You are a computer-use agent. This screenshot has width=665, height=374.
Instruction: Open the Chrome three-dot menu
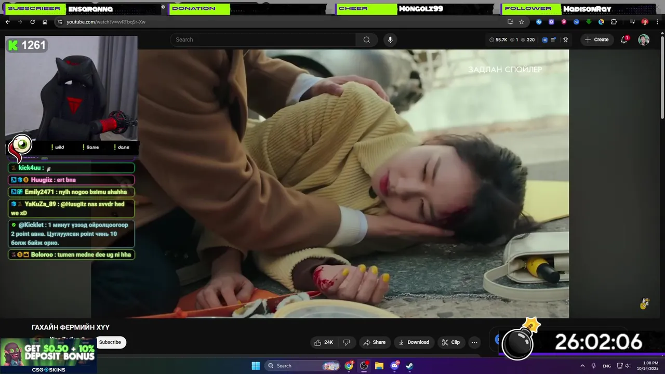coord(657,22)
